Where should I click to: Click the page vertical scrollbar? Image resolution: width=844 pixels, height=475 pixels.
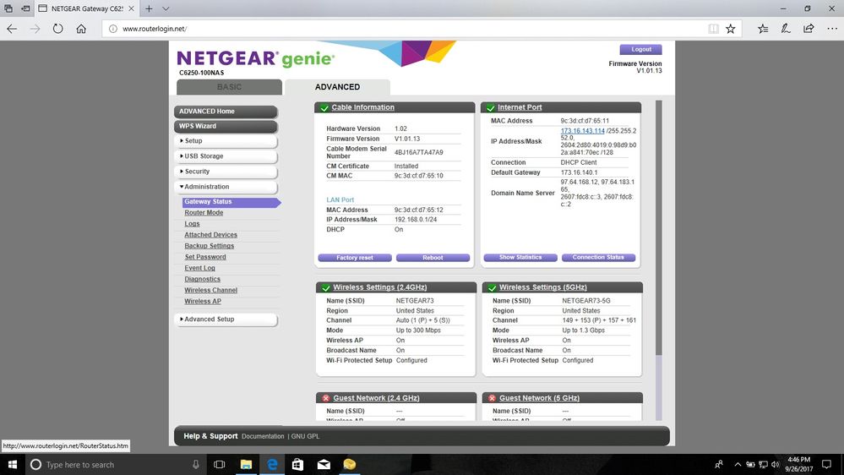(659, 228)
